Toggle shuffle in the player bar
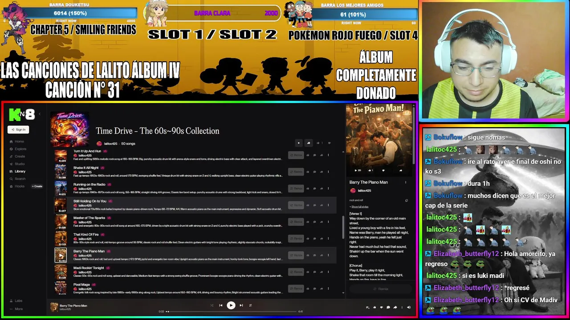Screen dimensions: 570x320 point(212,305)
